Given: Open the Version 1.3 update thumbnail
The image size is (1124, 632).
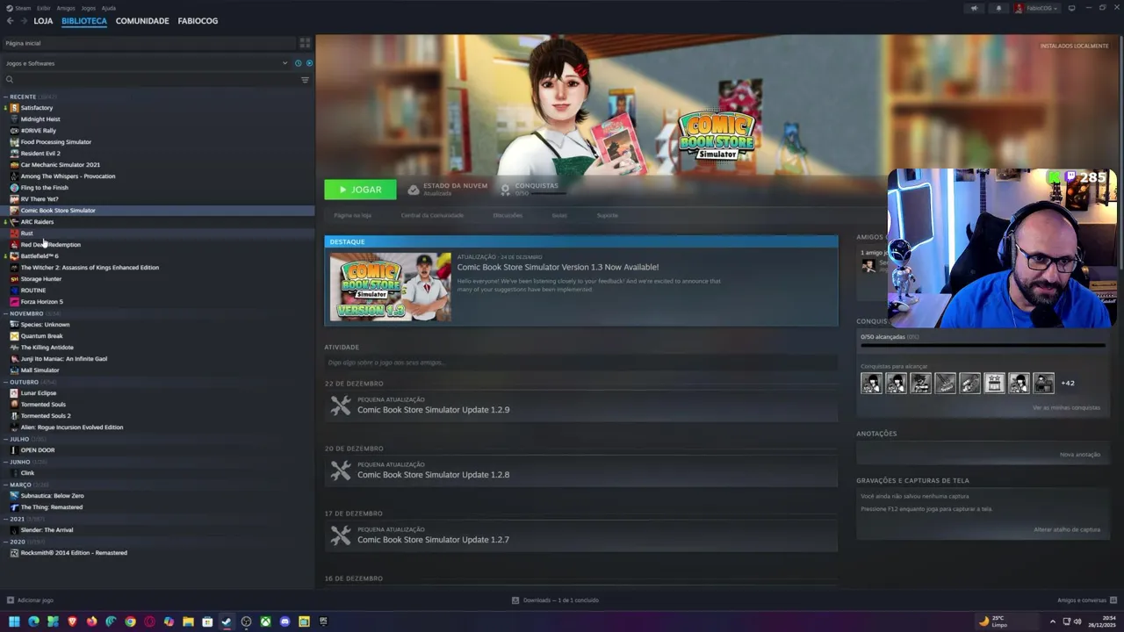Looking at the screenshot, I should tap(391, 287).
